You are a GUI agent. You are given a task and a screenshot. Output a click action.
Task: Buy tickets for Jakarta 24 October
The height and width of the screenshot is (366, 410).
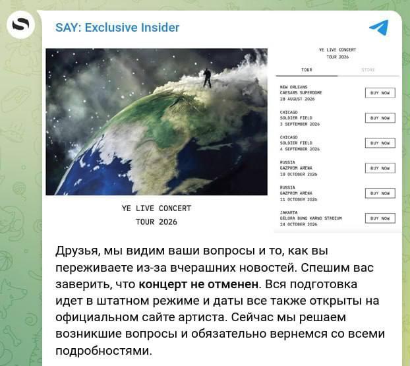coord(380,218)
